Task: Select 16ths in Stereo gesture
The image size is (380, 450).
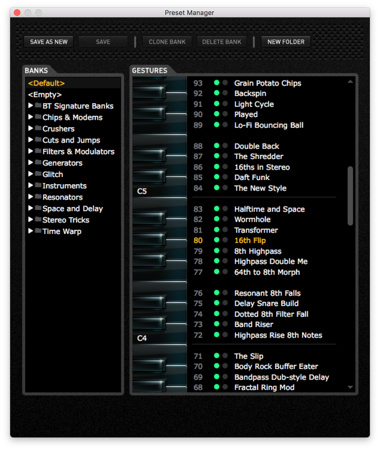Action: pyautogui.click(x=262, y=167)
